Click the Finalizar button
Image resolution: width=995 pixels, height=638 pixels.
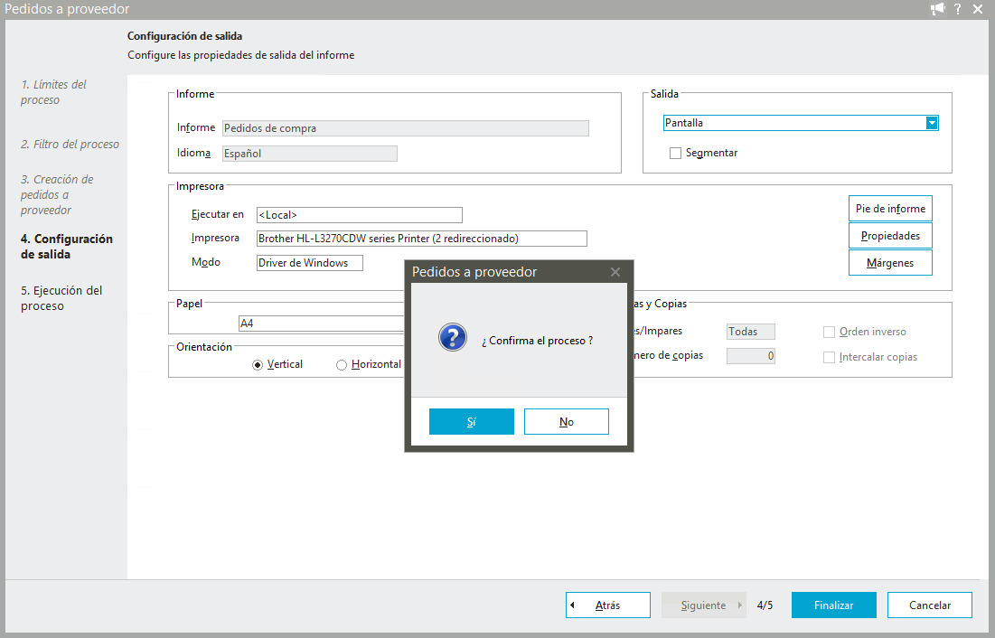pyautogui.click(x=834, y=605)
